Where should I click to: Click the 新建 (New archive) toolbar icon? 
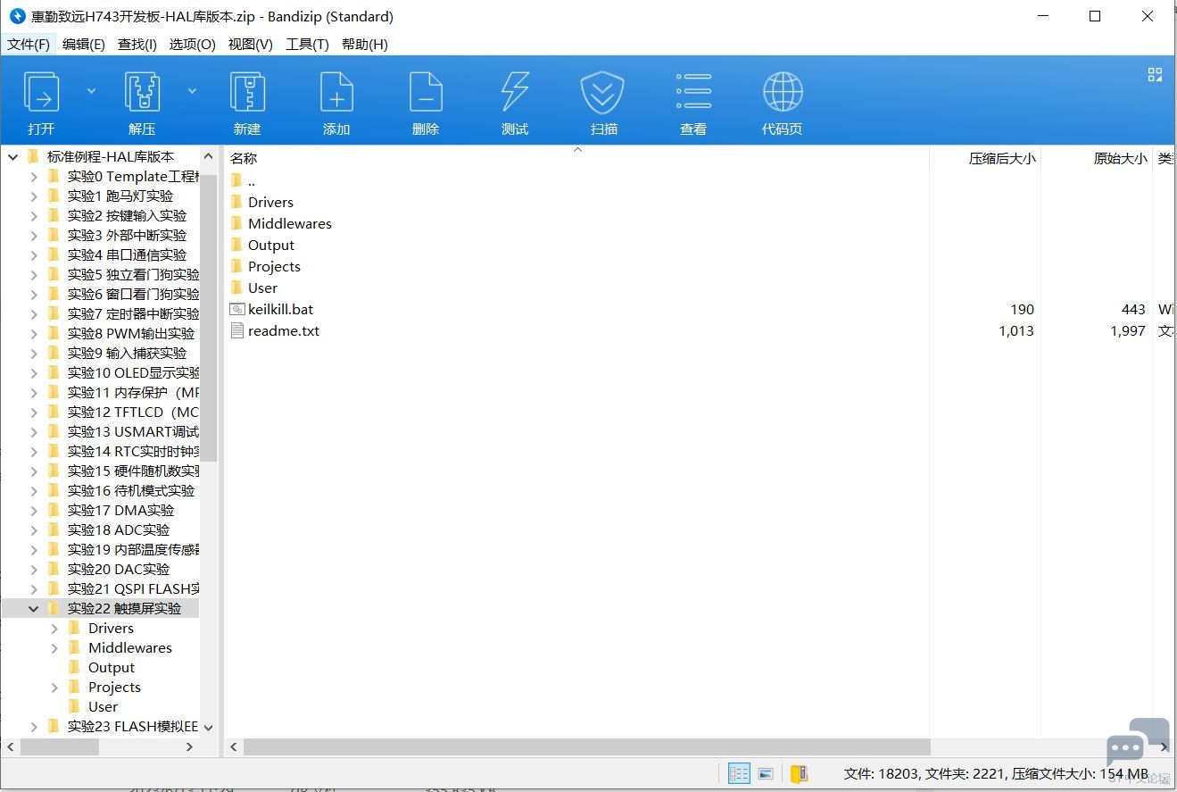pyautogui.click(x=247, y=92)
